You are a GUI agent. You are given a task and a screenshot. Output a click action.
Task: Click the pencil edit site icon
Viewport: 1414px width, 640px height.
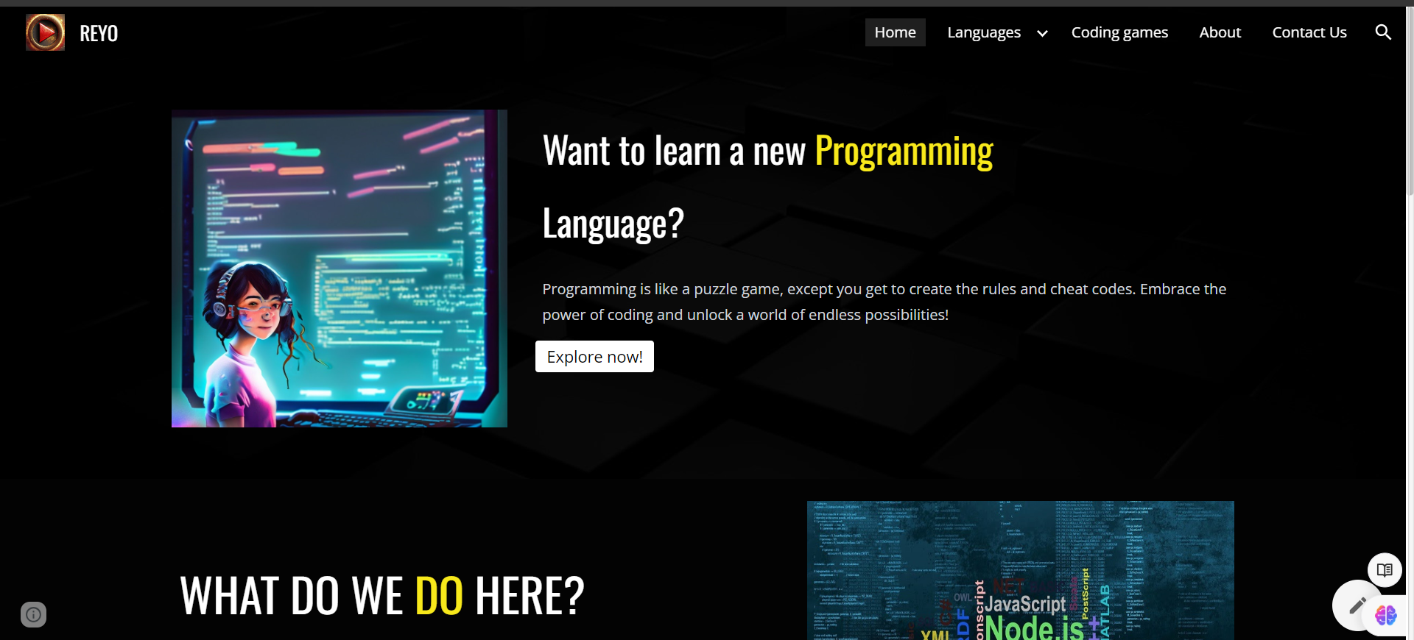pyautogui.click(x=1357, y=605)
